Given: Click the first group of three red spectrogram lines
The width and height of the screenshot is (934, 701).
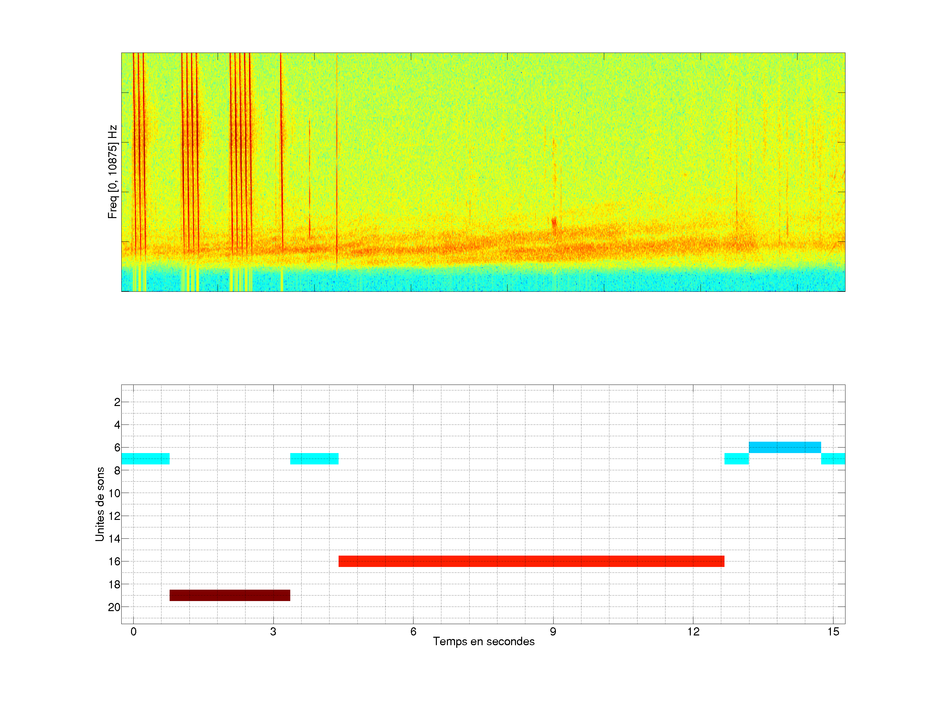Looking at the screenshot, I should pyautogui.click(x=139, y=148).
